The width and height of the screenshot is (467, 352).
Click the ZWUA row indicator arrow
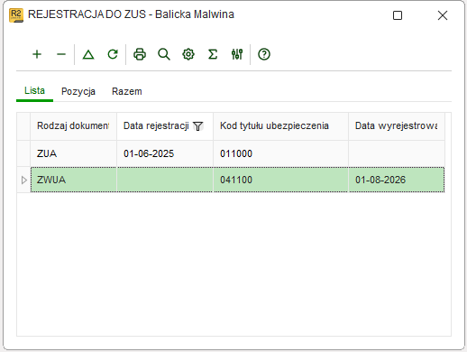23,180
